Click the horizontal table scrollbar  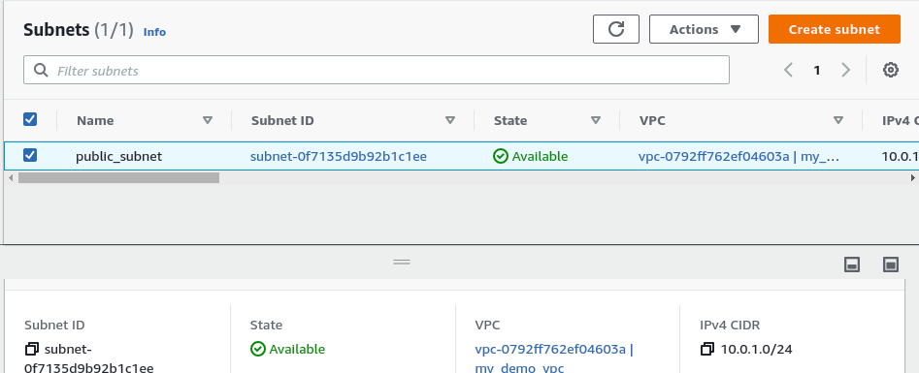[x=118, y=177]
